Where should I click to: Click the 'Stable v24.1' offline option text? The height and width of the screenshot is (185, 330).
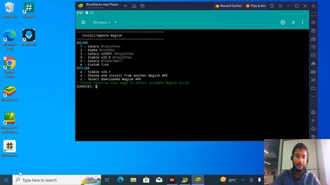coord(99,72)
